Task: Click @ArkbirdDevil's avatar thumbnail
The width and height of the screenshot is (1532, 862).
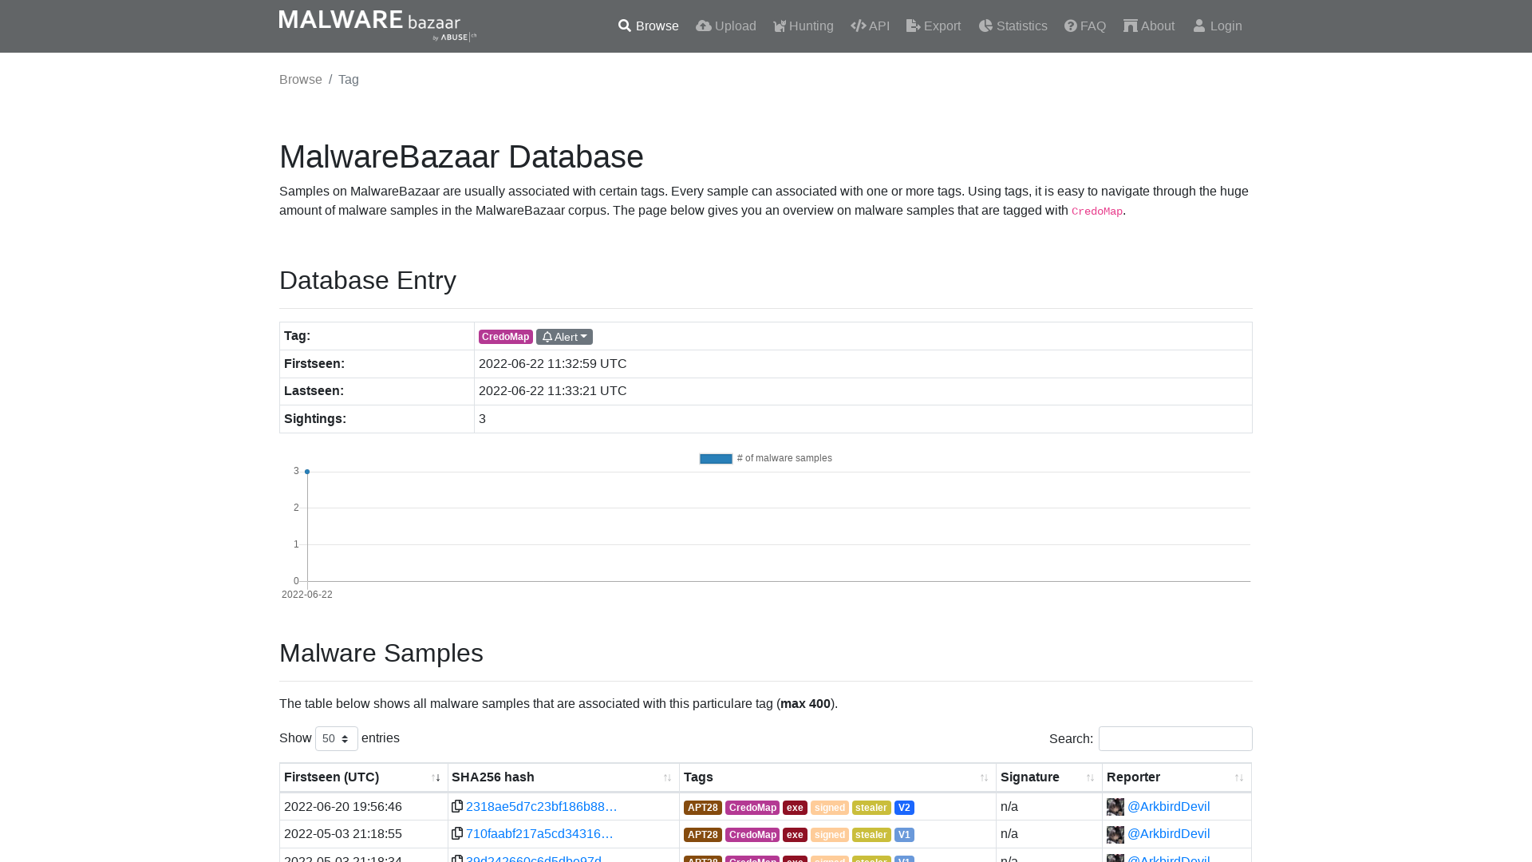Action: click(1115, 806)
